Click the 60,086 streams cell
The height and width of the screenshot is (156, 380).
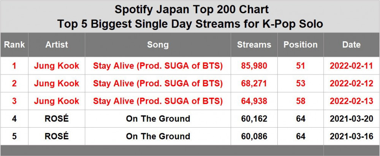pyautogui.click(x=254, y=136)
